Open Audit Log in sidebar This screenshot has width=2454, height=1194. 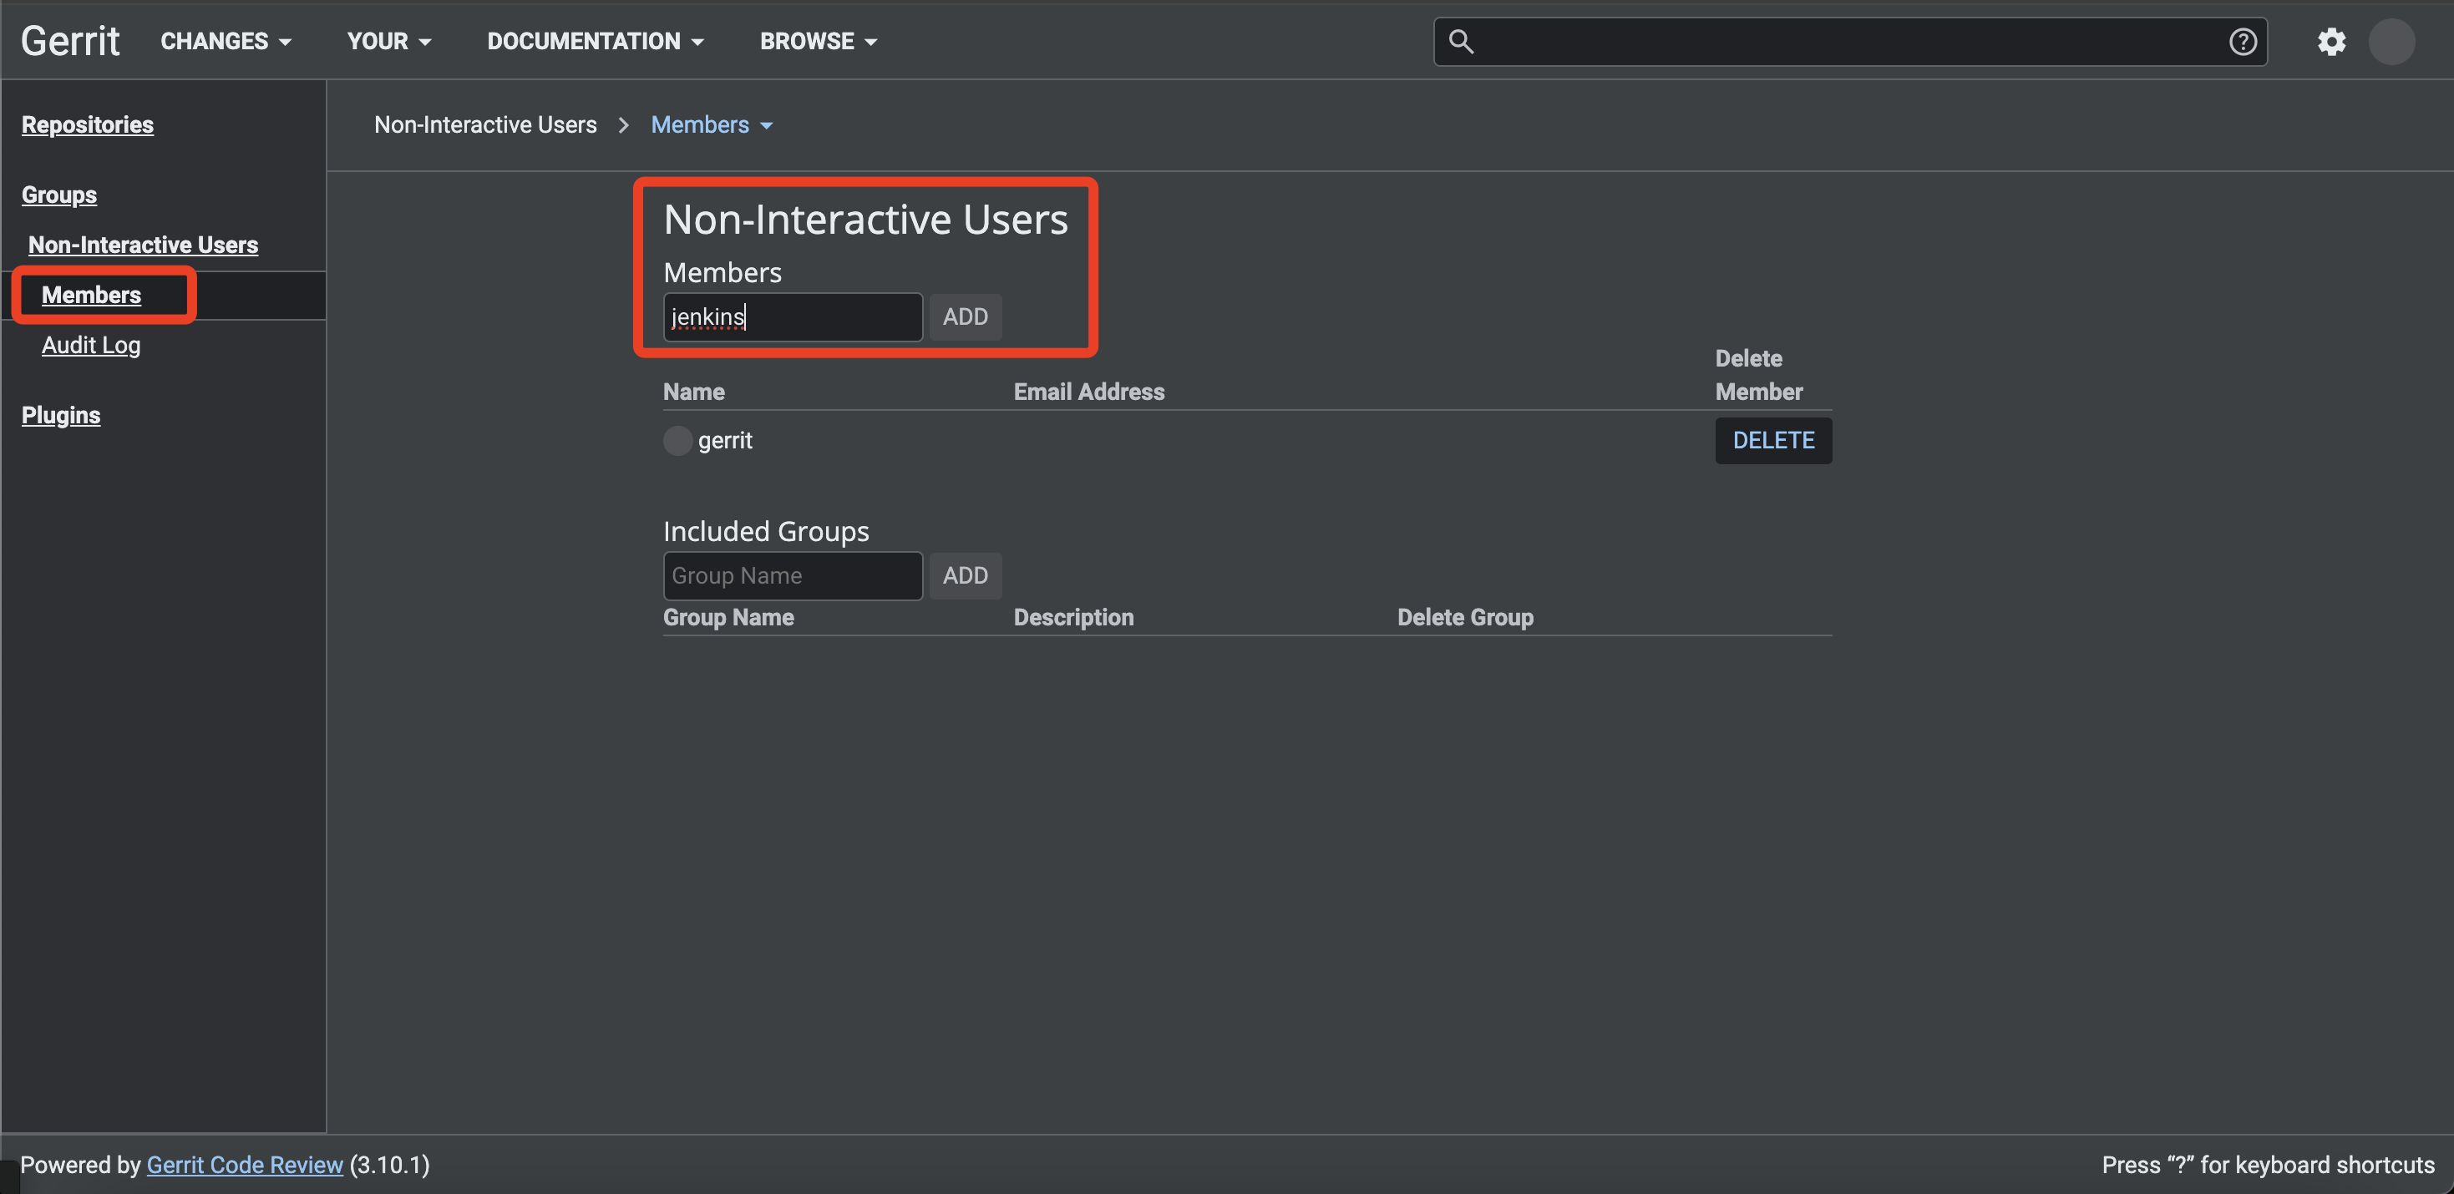[x=91, y=345]
